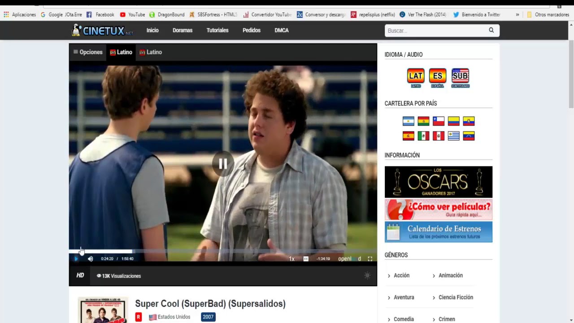
Task: Click the 13K Visualizaciones eye icon
Action: [x=99, y=276]
